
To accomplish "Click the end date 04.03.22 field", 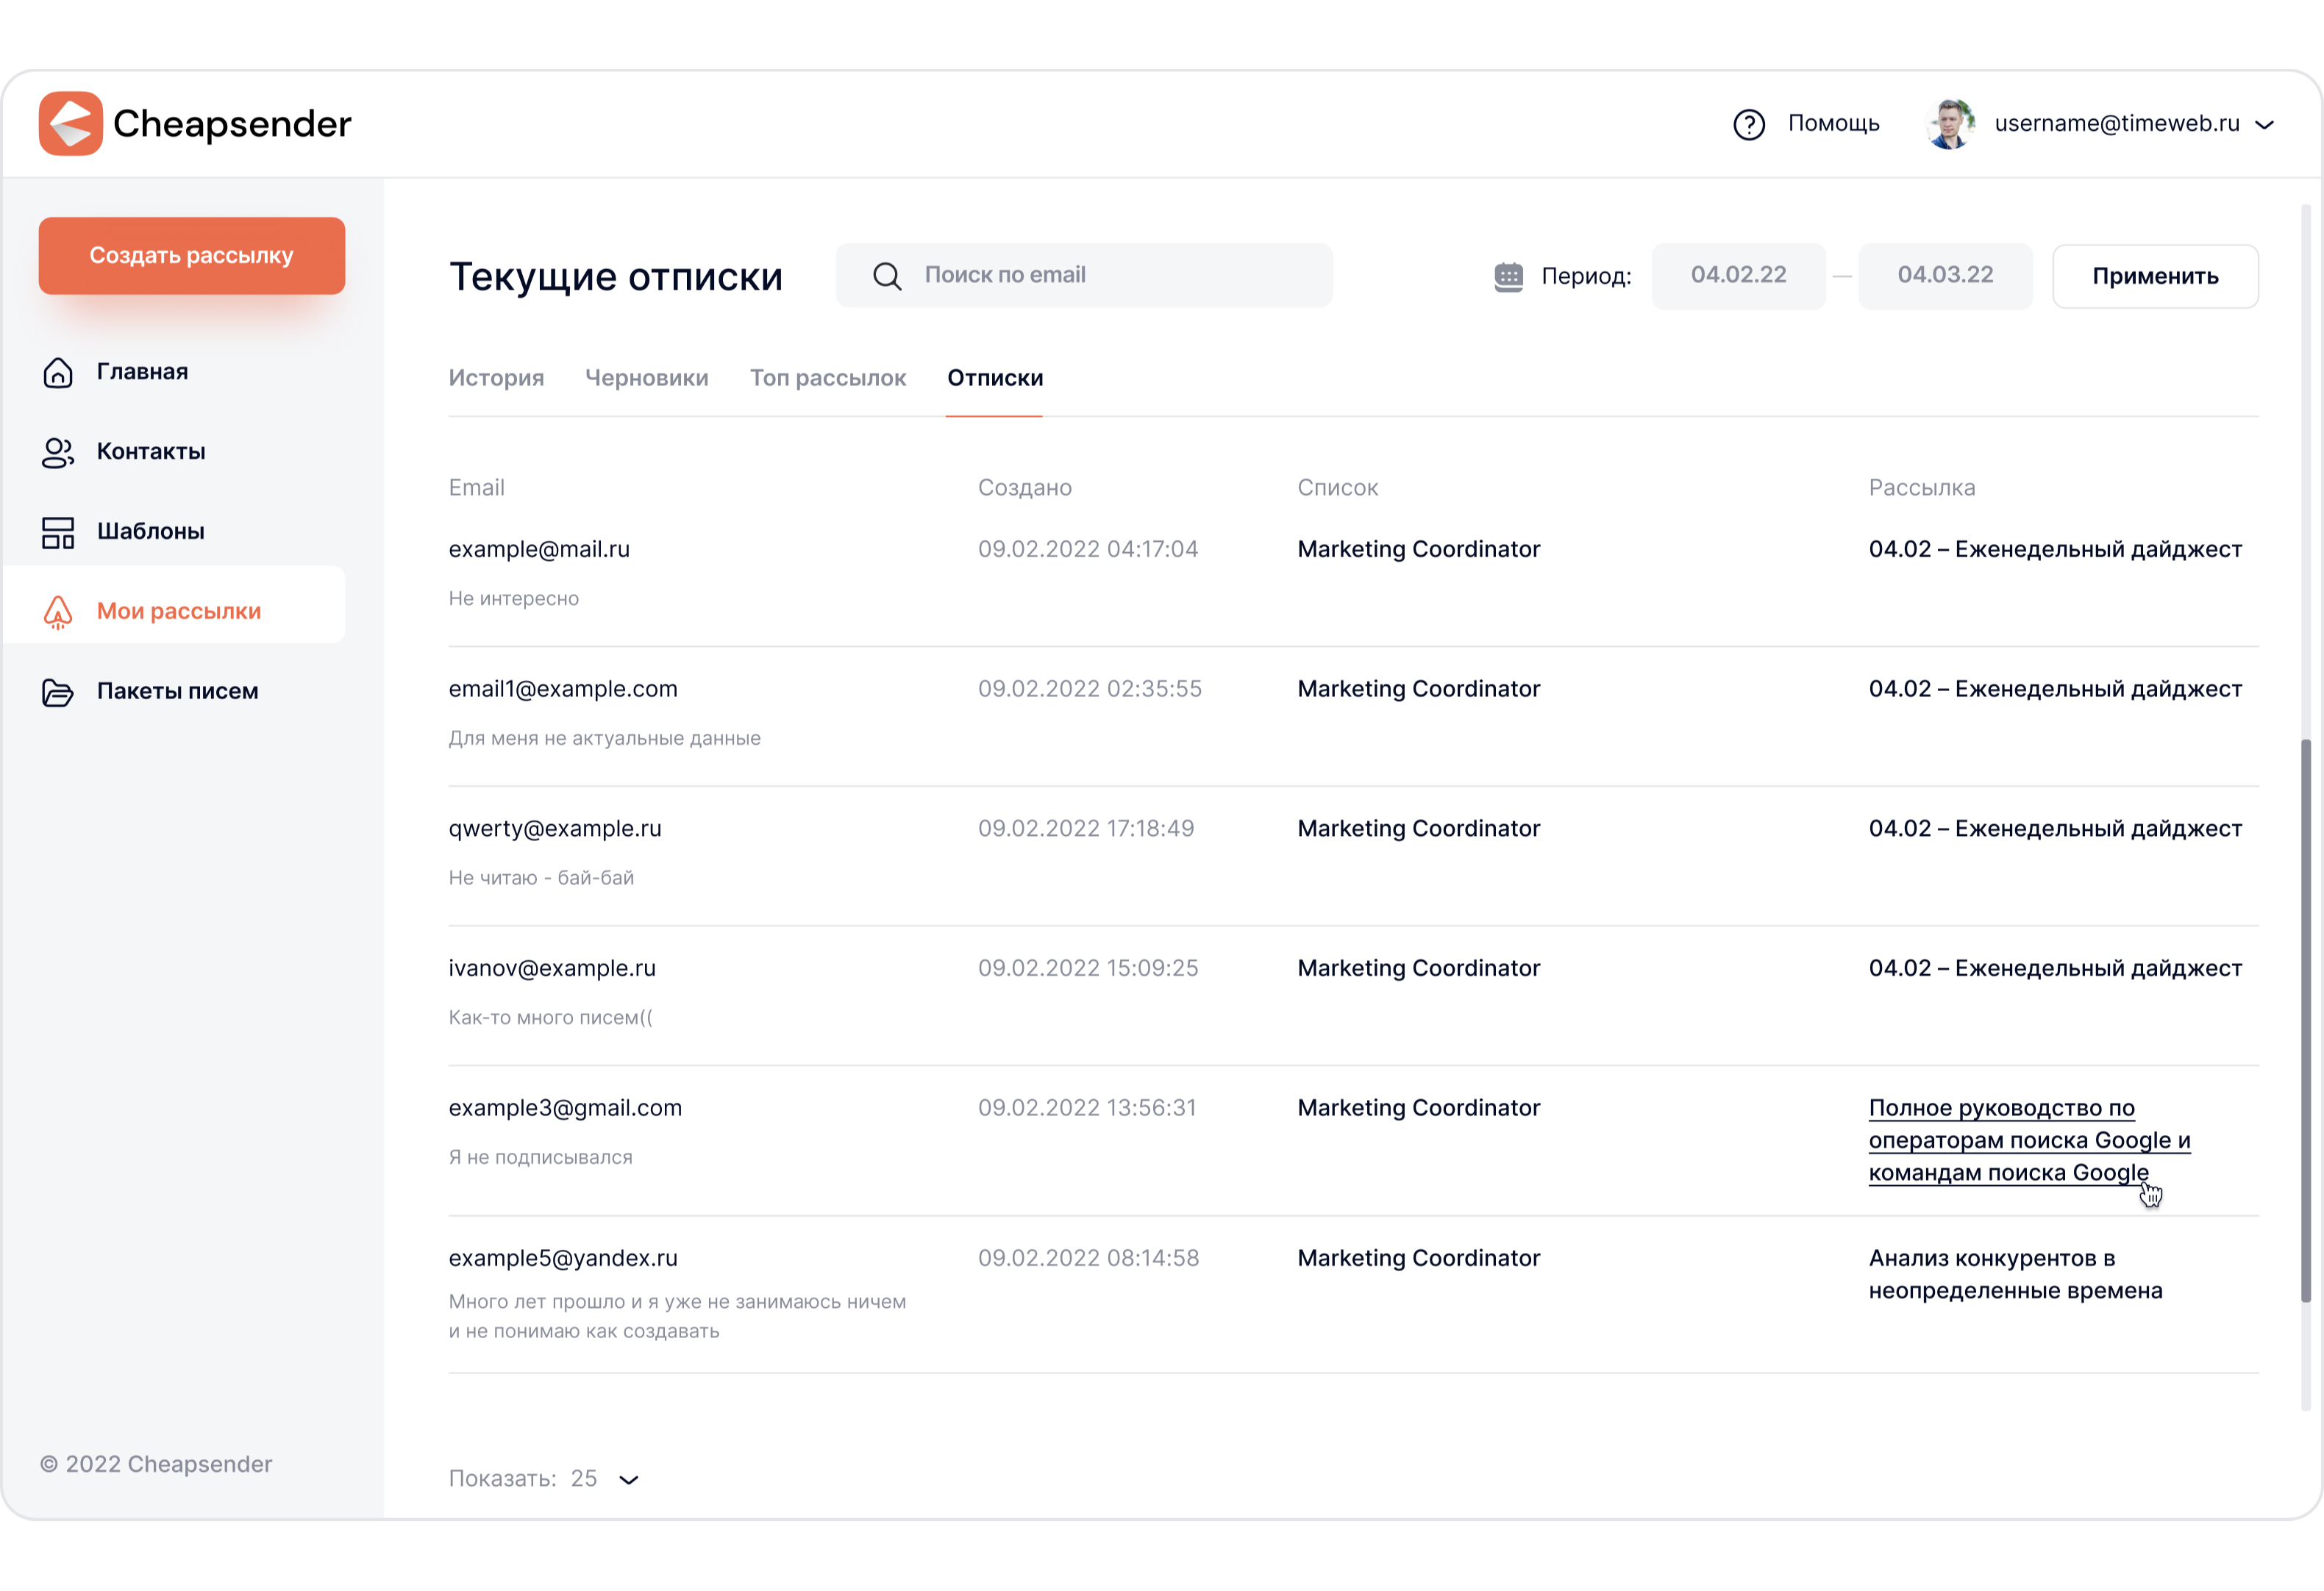I will point(1945,275).
